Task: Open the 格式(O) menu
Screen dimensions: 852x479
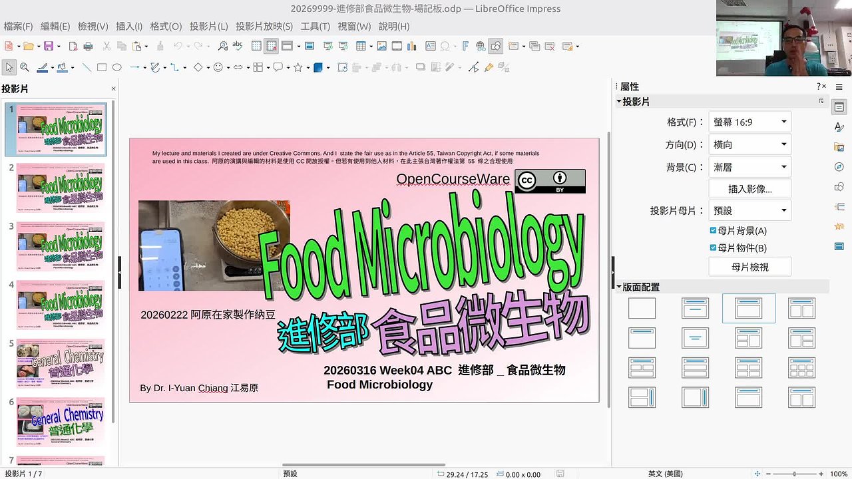Action: [x=166, y=27]
